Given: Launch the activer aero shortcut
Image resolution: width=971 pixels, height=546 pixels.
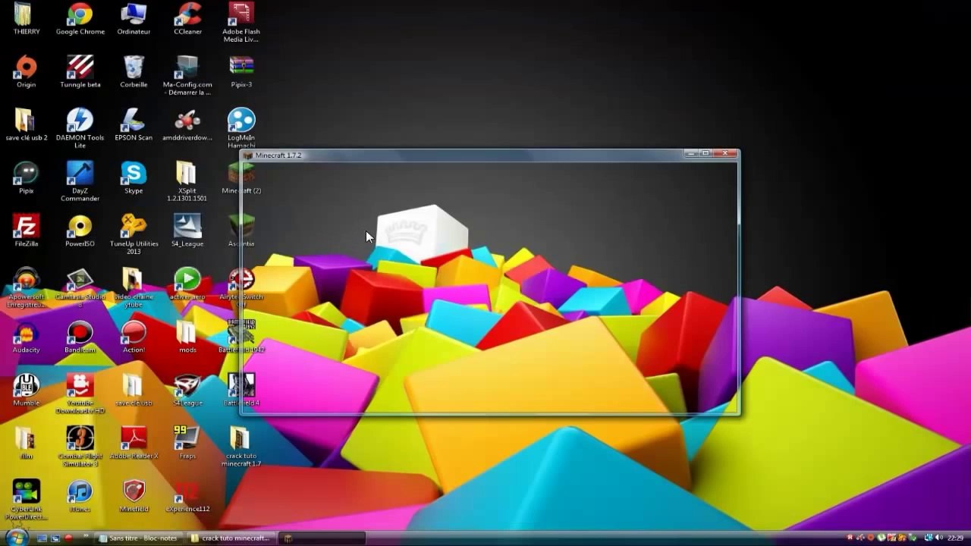Looking at the screenshot, I should [x=187, y=285].
